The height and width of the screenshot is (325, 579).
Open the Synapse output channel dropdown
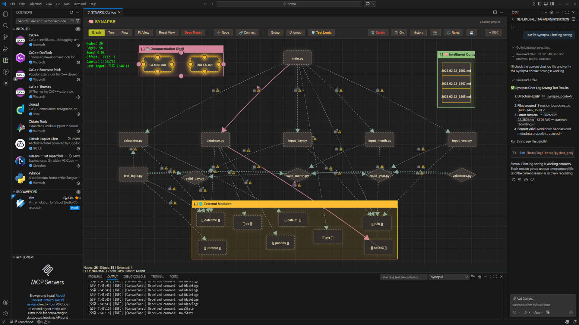tap(449, 277)
